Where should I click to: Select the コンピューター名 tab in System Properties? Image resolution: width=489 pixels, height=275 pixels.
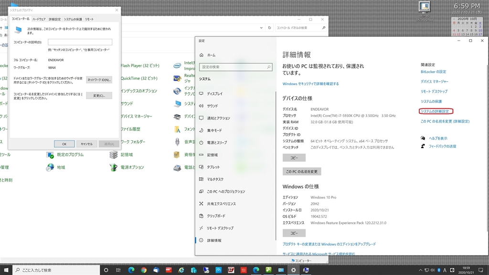click(x=21, y=19)
